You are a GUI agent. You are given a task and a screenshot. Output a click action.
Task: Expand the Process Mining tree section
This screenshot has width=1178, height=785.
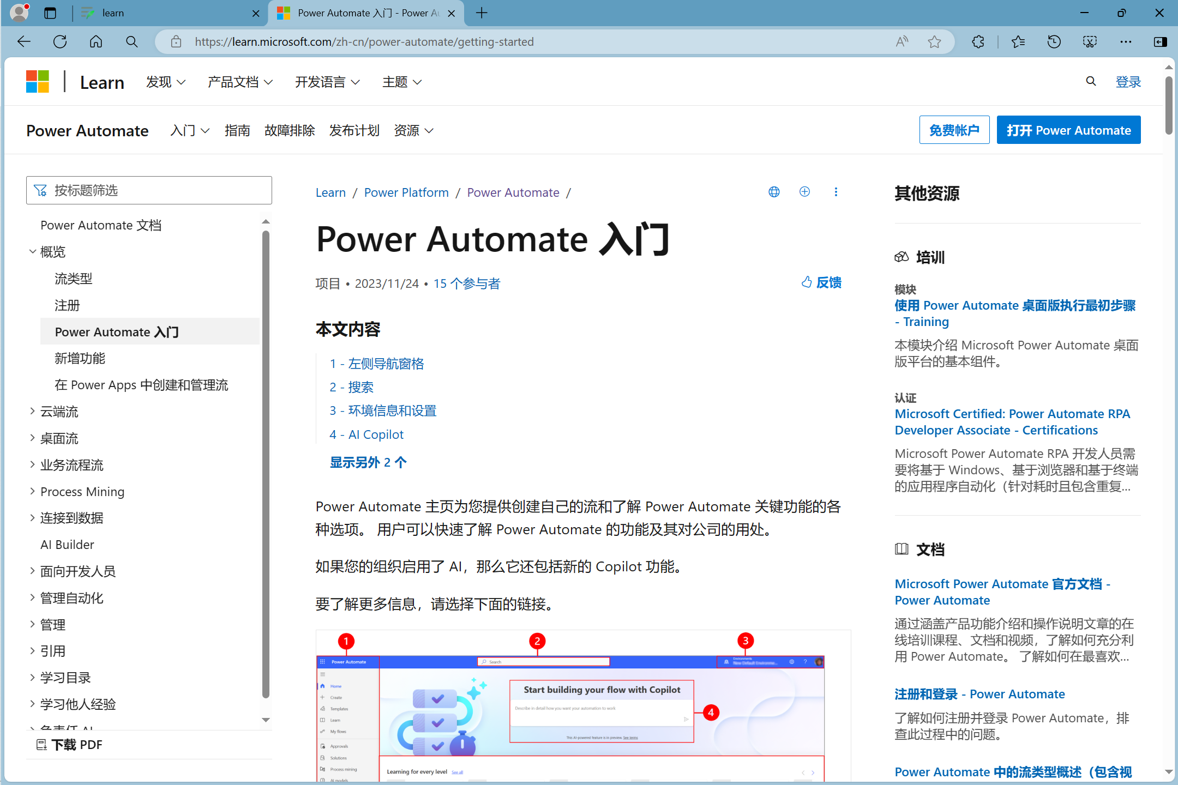click(x=33, y=491)
